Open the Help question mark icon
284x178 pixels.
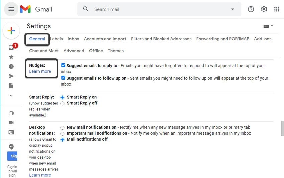point(251,9)
